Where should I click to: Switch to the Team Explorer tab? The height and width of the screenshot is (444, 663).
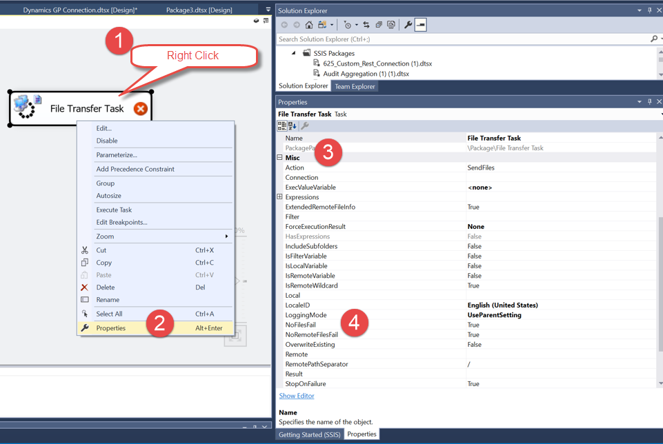click(x=355, y=86)
